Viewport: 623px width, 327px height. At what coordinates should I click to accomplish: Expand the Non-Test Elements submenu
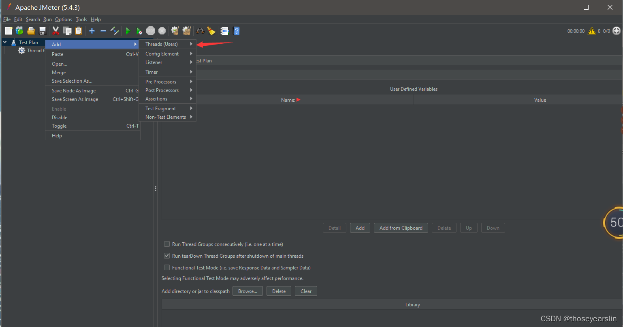[168, 117]
